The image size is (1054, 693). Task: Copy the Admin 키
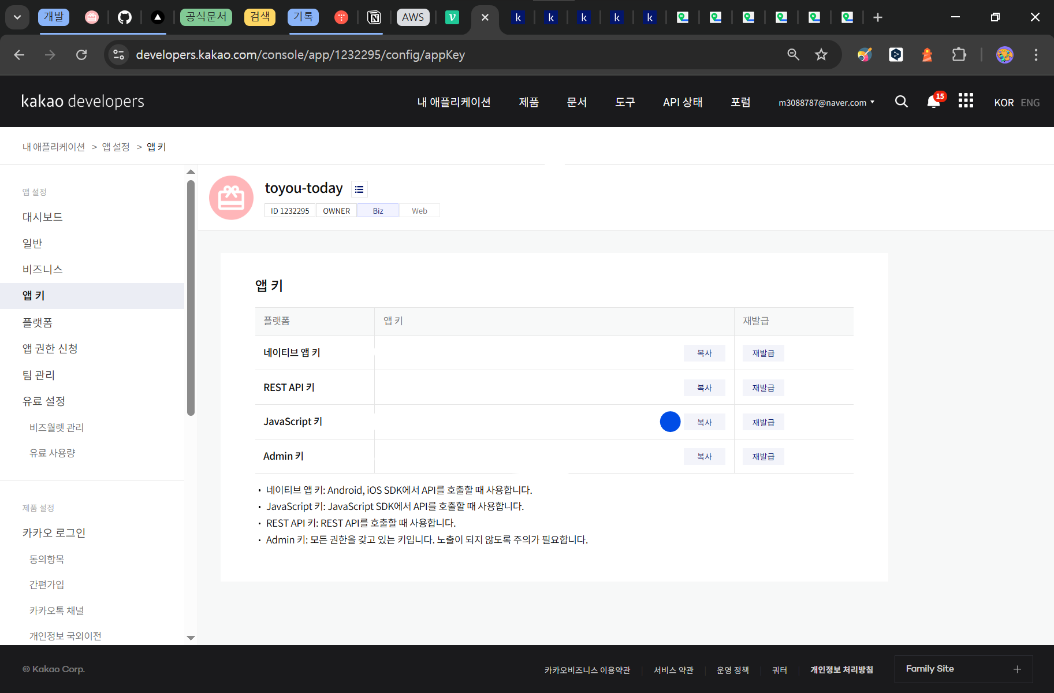click(x=704, y=456)
